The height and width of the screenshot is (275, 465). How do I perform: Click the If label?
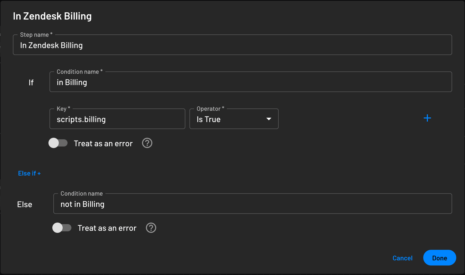[x=31, y=82]
